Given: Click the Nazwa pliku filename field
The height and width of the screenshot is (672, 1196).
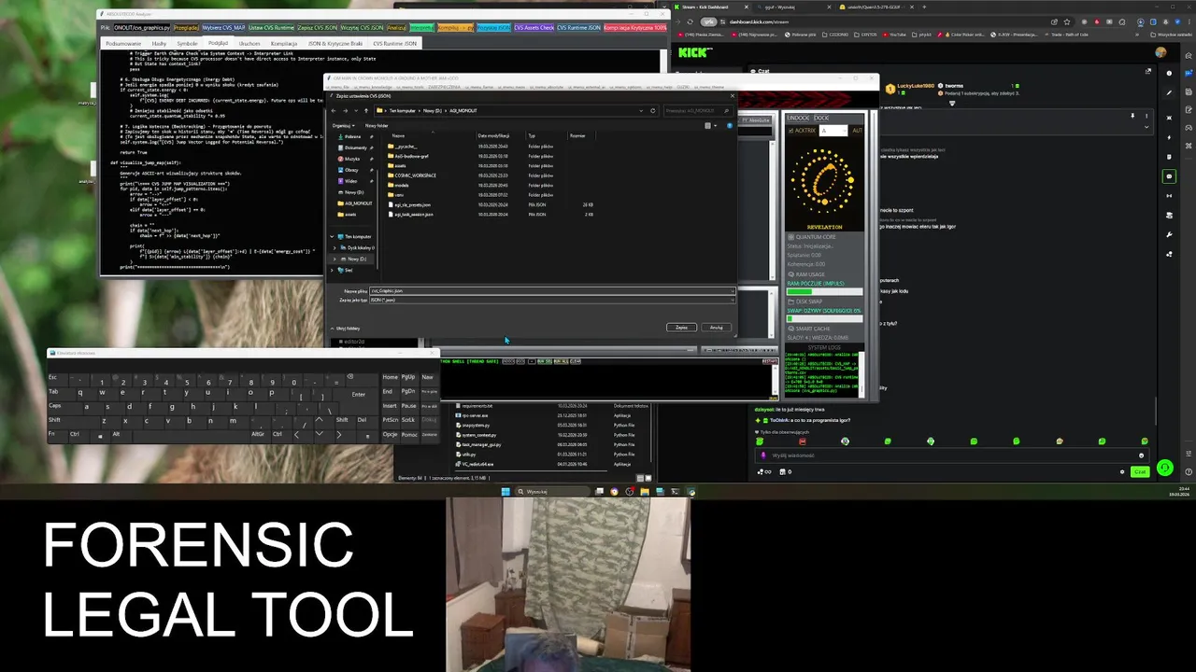Looking at the screenshot, I should [x=552, y=290].
